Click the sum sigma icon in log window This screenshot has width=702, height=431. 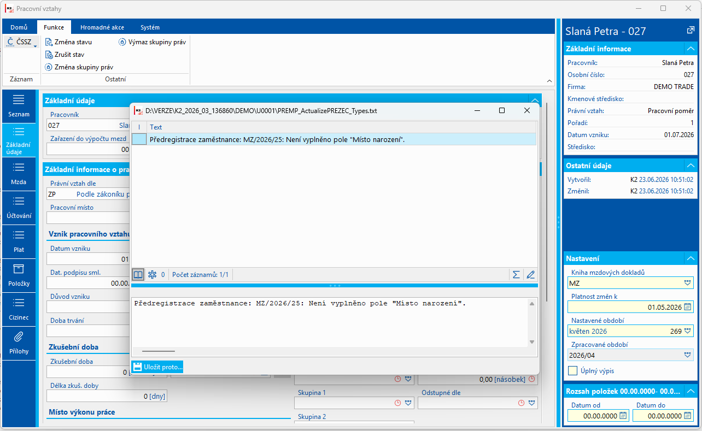516,275
